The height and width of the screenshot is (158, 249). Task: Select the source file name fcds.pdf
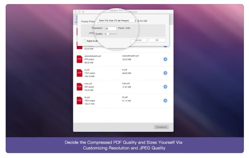click(x=88, y=84)
